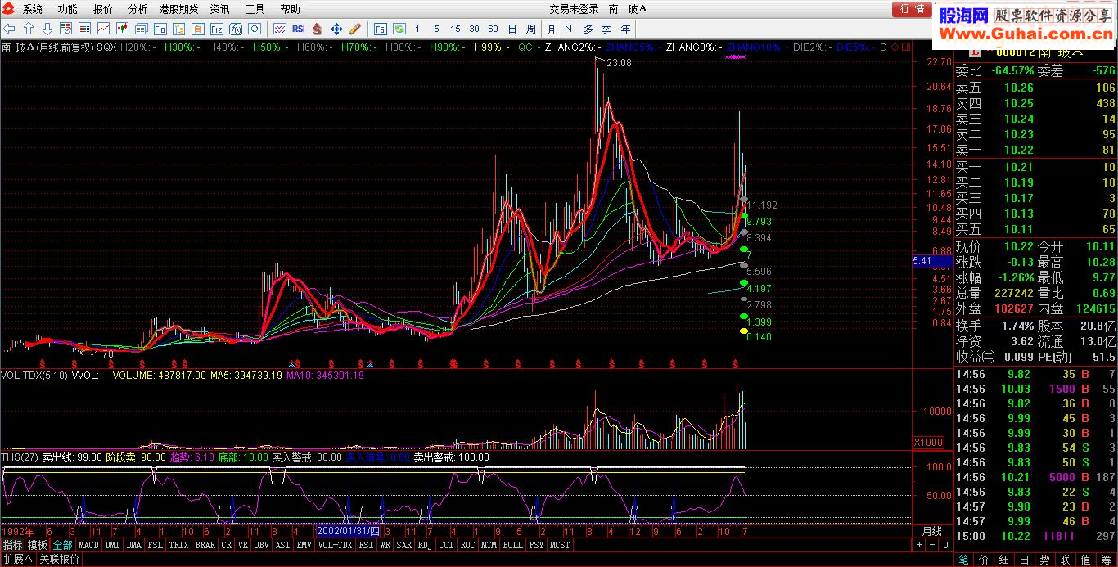
Task: Open the 行情 dropdown at top right
Action: tap(911, 9)
